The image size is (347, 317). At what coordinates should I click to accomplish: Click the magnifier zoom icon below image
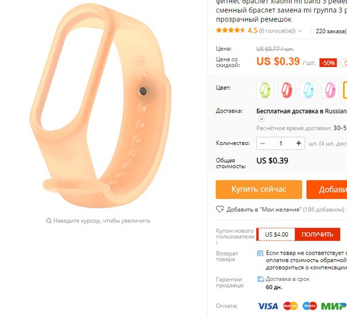48,221
